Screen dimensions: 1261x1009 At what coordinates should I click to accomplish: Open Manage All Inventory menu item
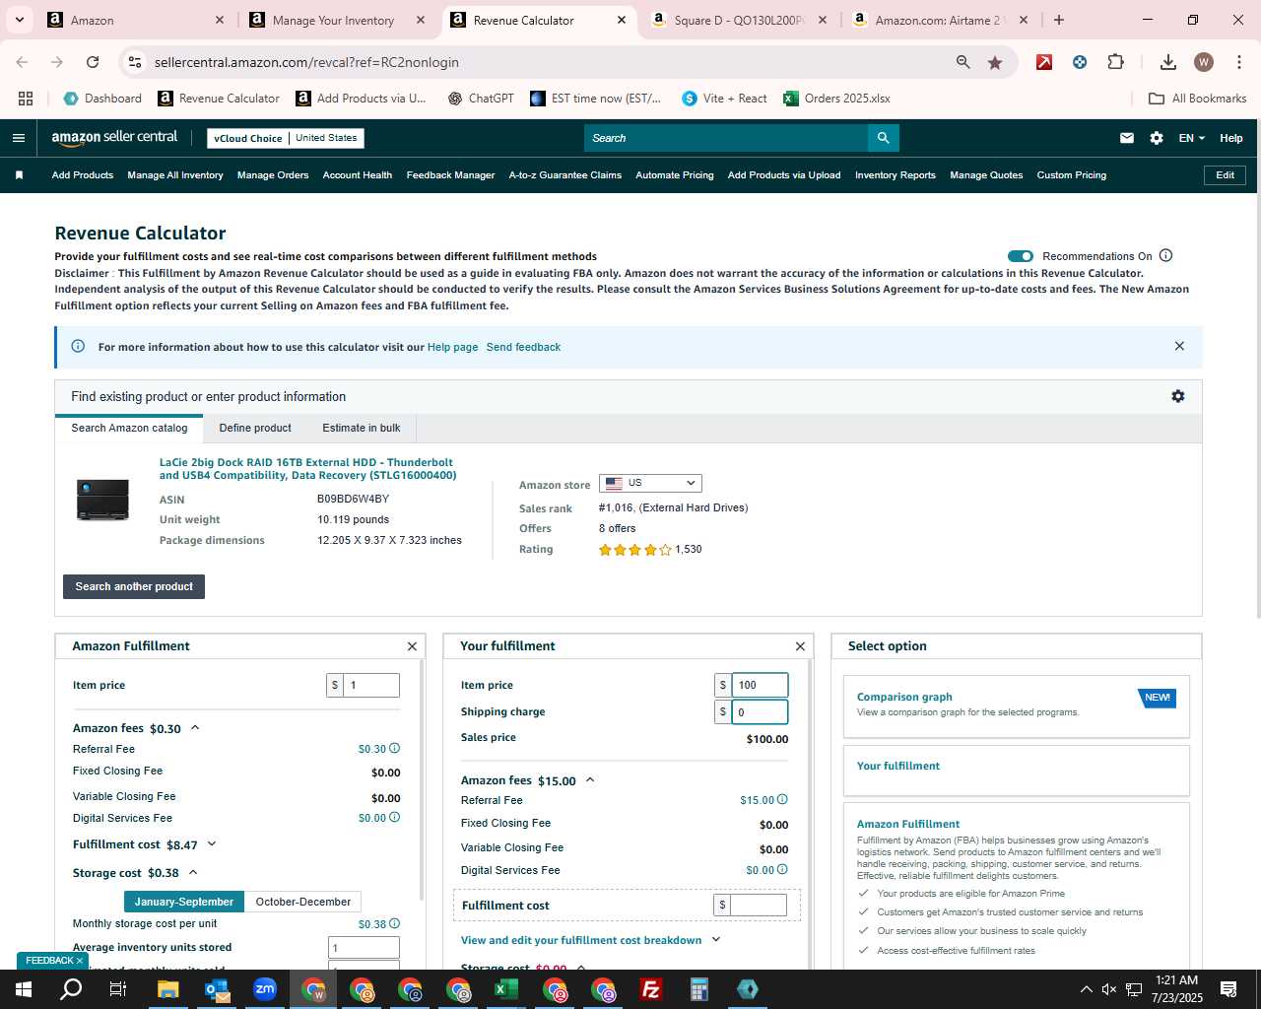point(175,175)
